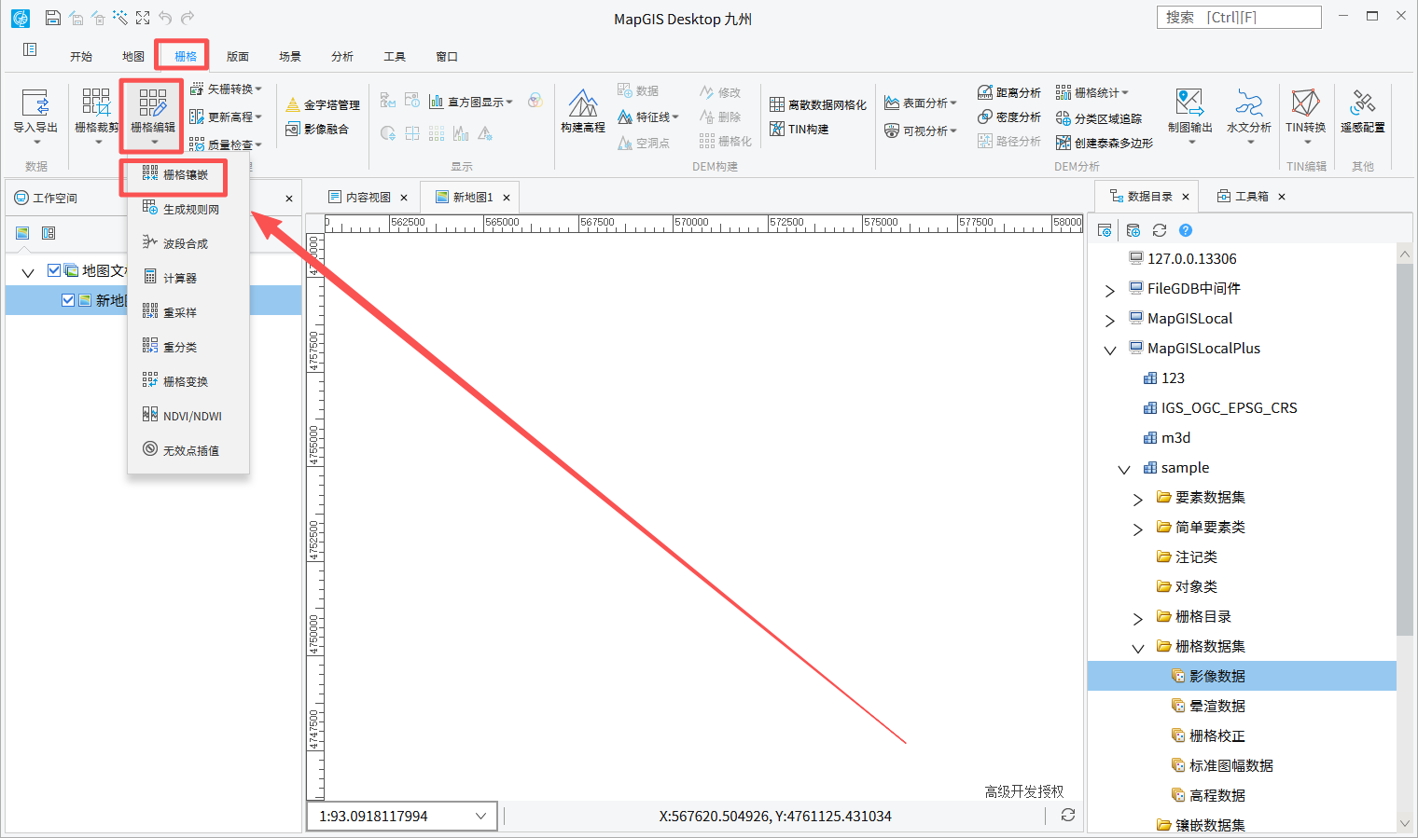Image resolution: width=1418 pixels, height=838 pixels.
Task: Click the search box in title bar
Action: click(x=1239, y=17)
